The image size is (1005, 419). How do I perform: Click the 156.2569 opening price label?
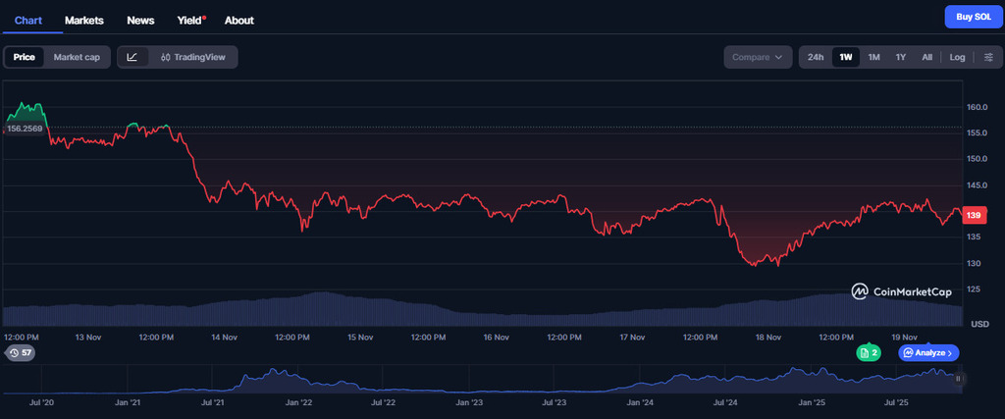[25, 129]
